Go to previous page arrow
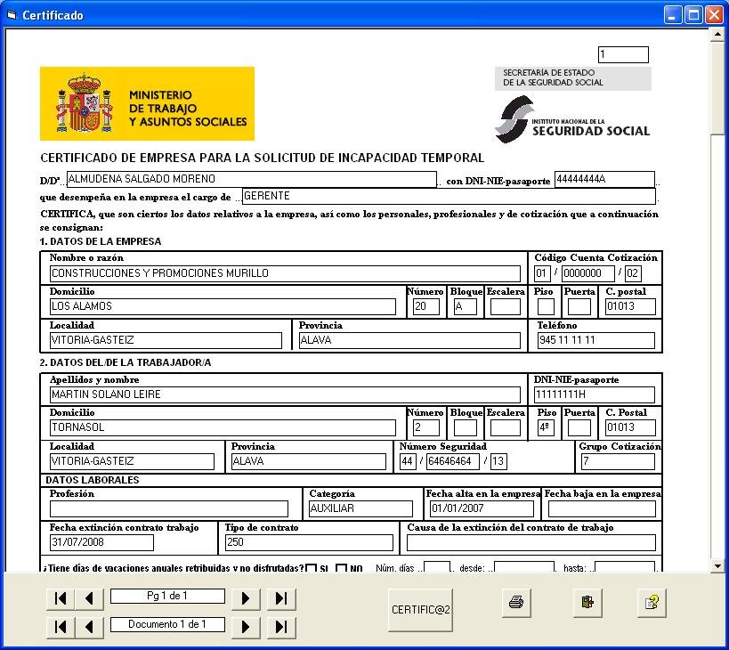This screenshot has width=729, height=650. [89, 598]
